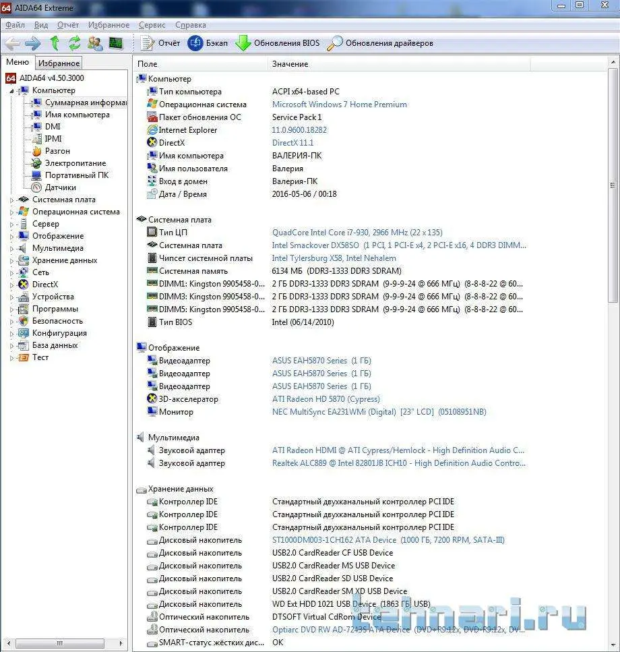Expand the Сервер tree node
This screenshot has height=652, width=620.
pos(11,224)
